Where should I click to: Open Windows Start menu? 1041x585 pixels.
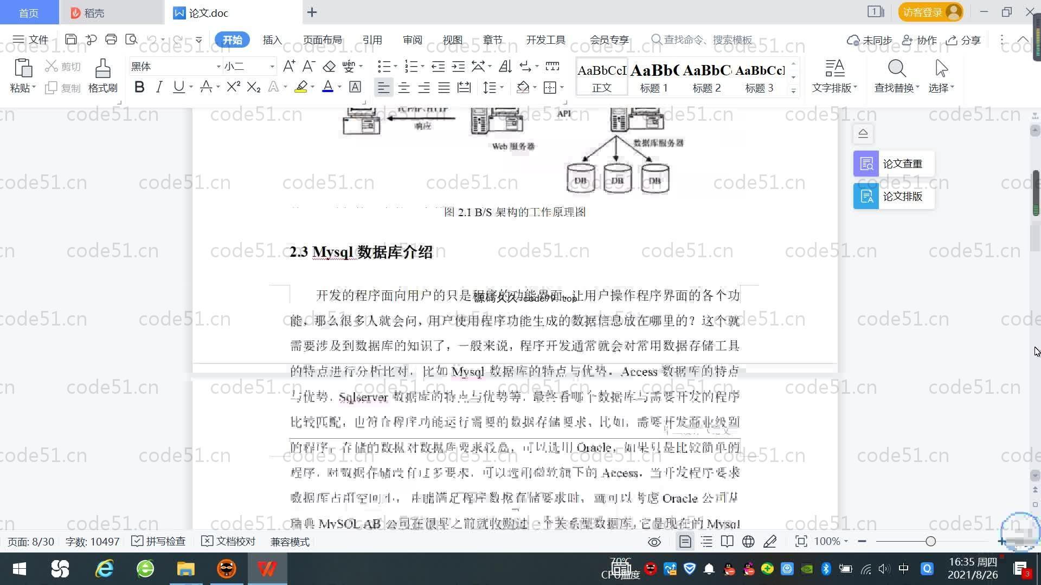coord(20,569)
